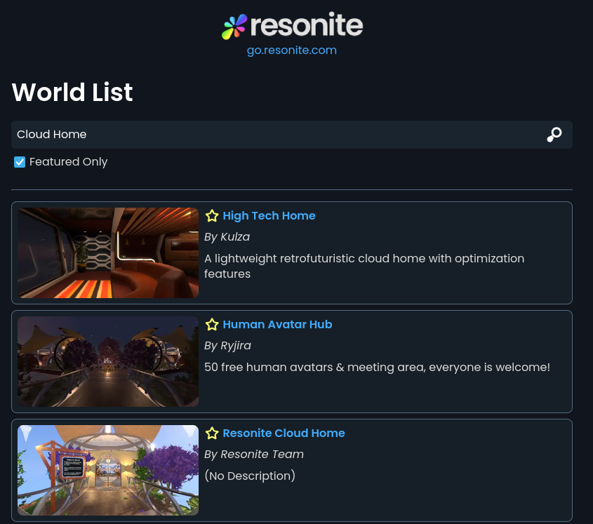Click the author text By Ryjira

pos(227,346)
